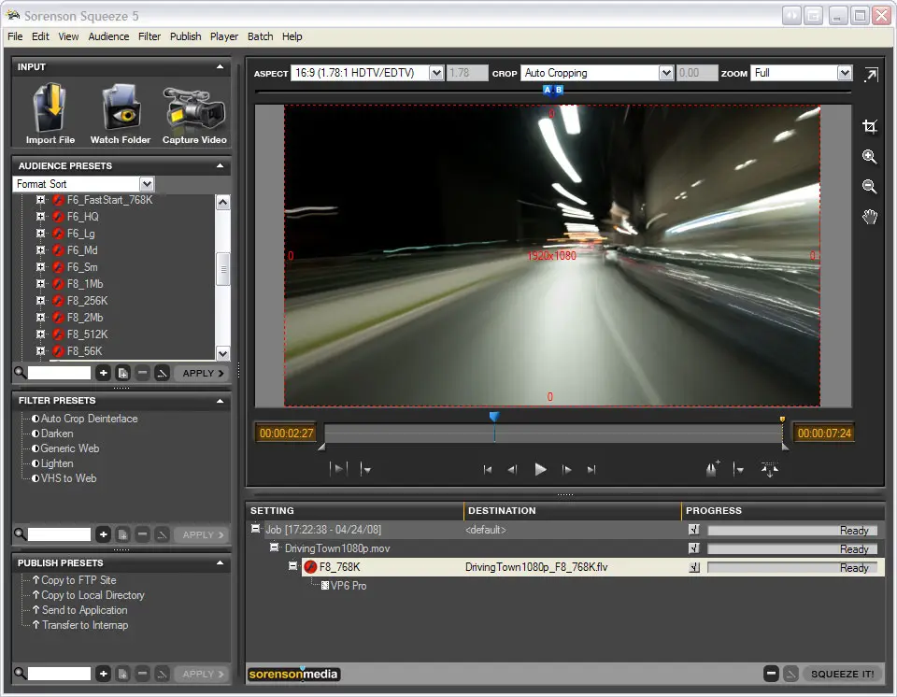
Task: Apply the selected filter preset
Action: tap(202, 534)
